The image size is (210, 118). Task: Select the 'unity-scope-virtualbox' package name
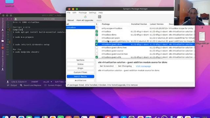(112, 29)
